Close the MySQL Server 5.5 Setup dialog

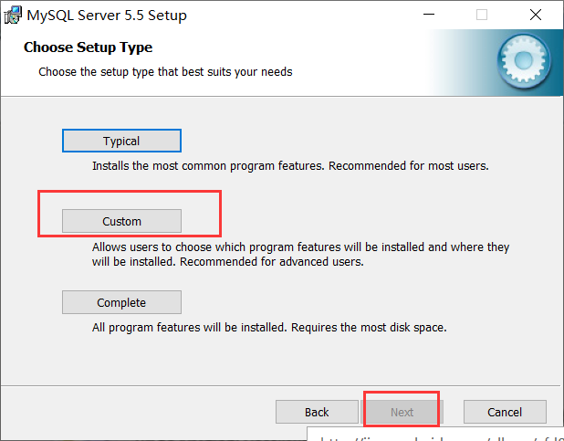(536, 15)
